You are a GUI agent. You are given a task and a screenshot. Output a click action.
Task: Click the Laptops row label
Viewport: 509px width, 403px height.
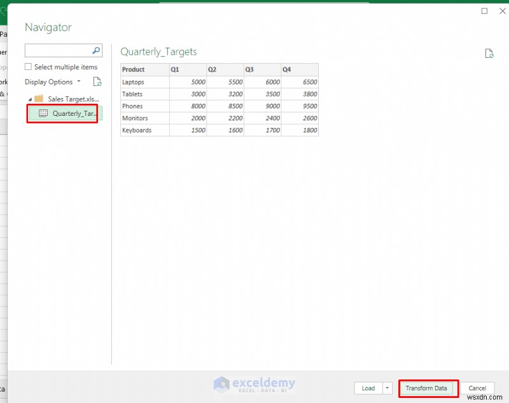[x=133, y=82]
